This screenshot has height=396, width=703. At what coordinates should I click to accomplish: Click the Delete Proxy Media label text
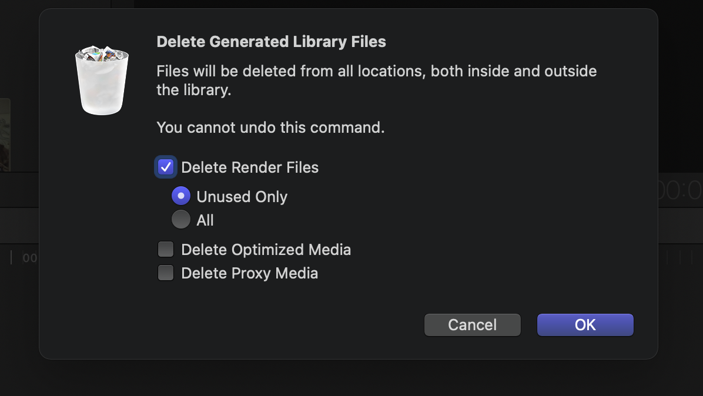(249, 273)
